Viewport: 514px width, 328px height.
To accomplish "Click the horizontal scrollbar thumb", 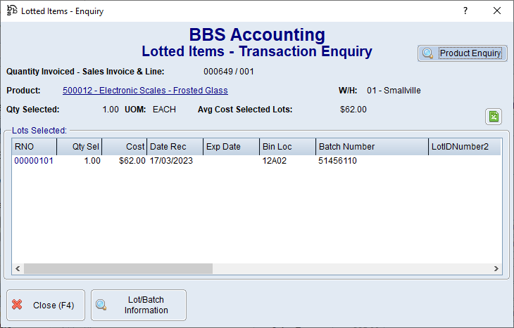I will (118, 268).
